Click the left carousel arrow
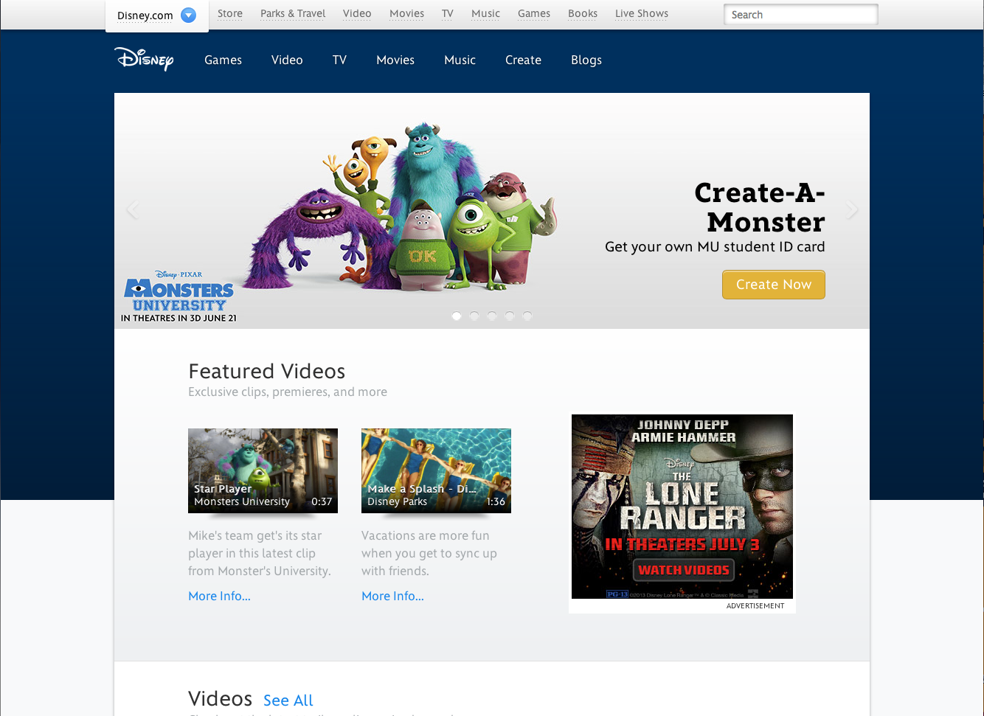The height and width of the screenshot is (716, 984). (132, 210)
